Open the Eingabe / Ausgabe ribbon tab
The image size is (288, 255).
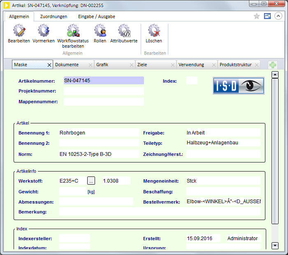(x=97, y=16)
